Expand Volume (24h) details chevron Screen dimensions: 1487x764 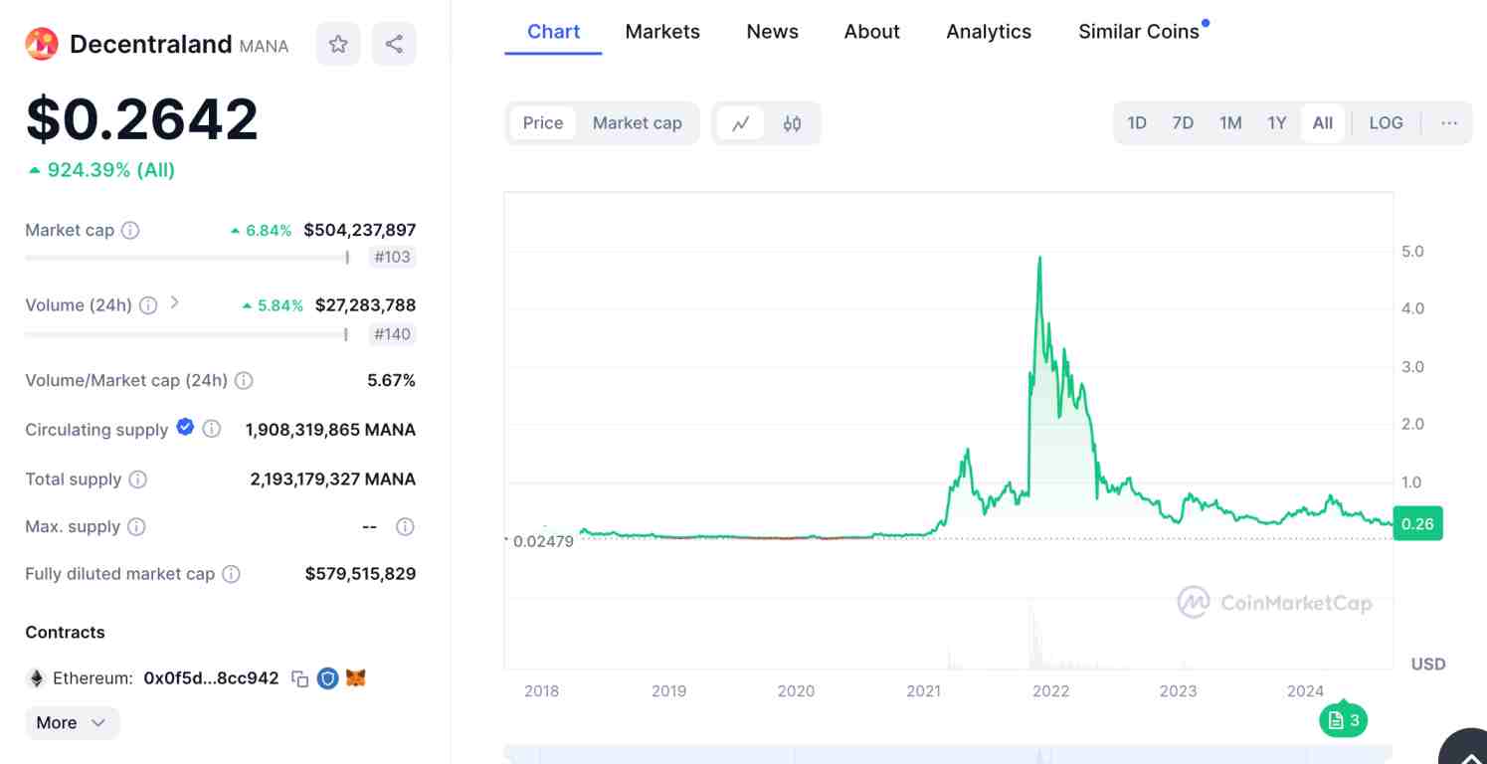click(175, 302)
